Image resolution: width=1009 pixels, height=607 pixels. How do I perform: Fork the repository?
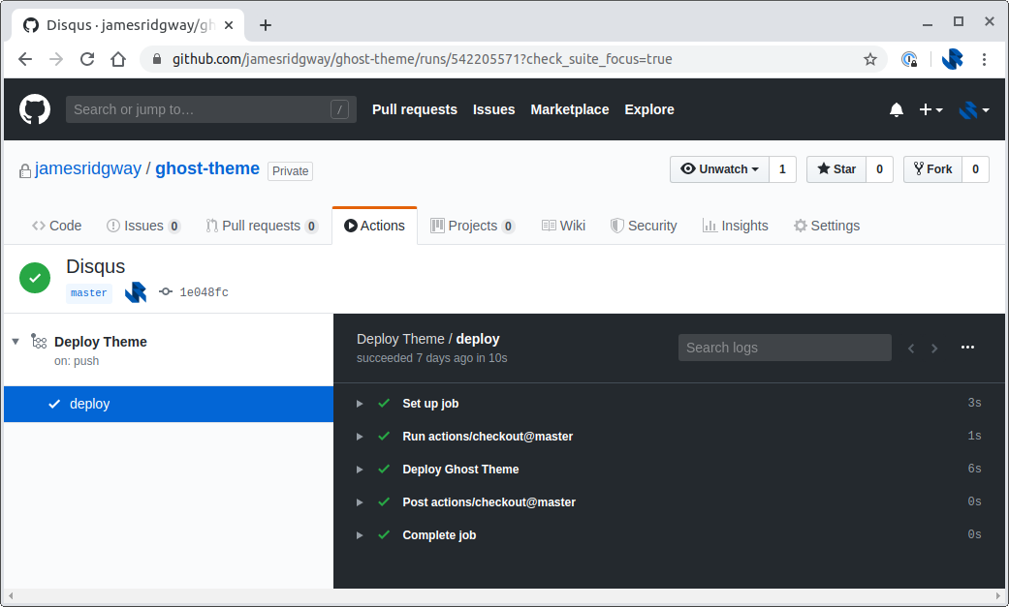click(932, 169)
